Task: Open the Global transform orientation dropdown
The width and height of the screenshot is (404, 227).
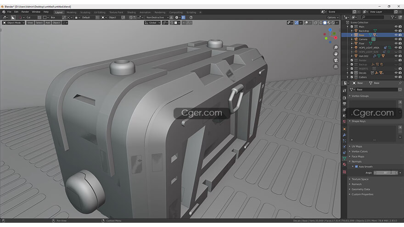Action: (x=152, y=22)
